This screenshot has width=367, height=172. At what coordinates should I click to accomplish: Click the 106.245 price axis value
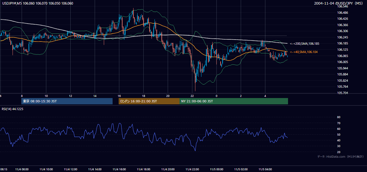point(343,37)
